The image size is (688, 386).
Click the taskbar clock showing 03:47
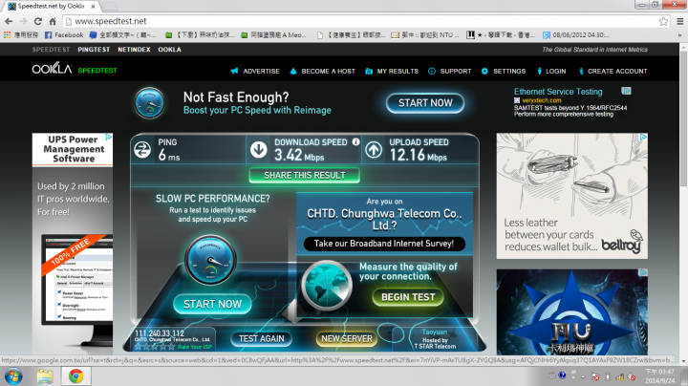(659, 375)
